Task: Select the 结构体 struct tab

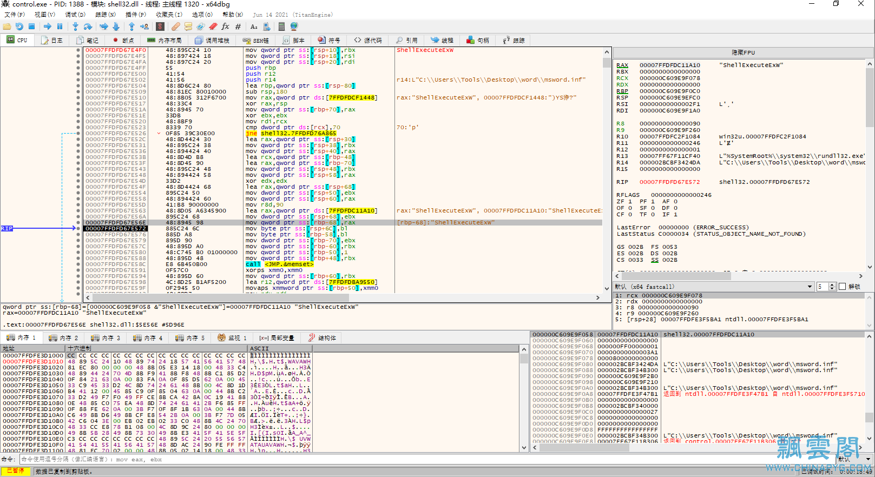Action: pos(323,337)
